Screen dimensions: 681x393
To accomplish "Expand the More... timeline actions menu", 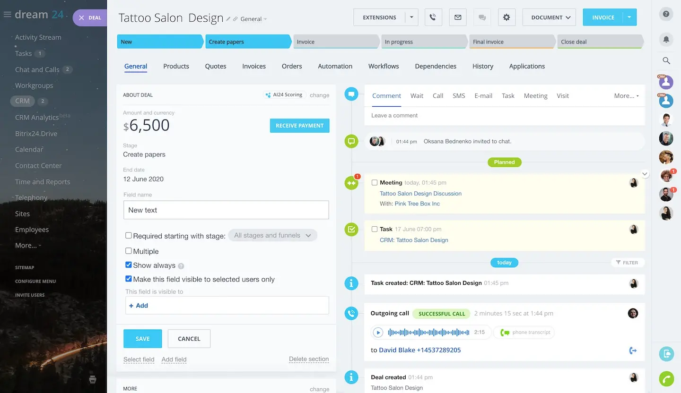I will point(626,95).
